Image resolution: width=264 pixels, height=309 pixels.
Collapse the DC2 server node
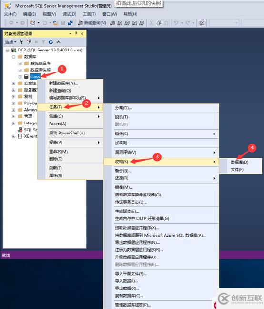point(8,50)
